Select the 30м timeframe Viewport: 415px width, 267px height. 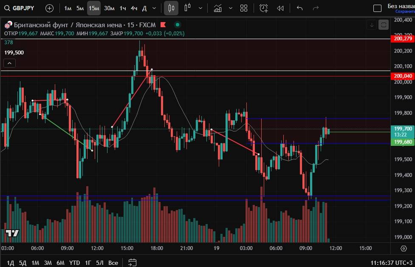[109, 8]
